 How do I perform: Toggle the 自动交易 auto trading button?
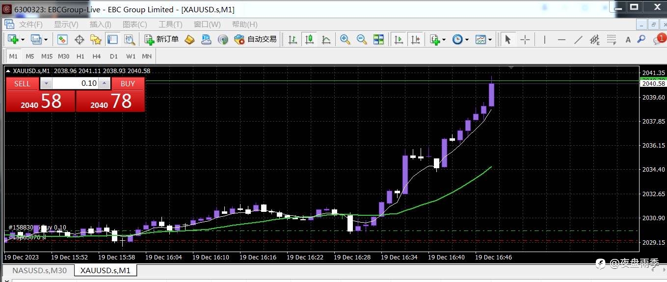(x=255, y=40)
